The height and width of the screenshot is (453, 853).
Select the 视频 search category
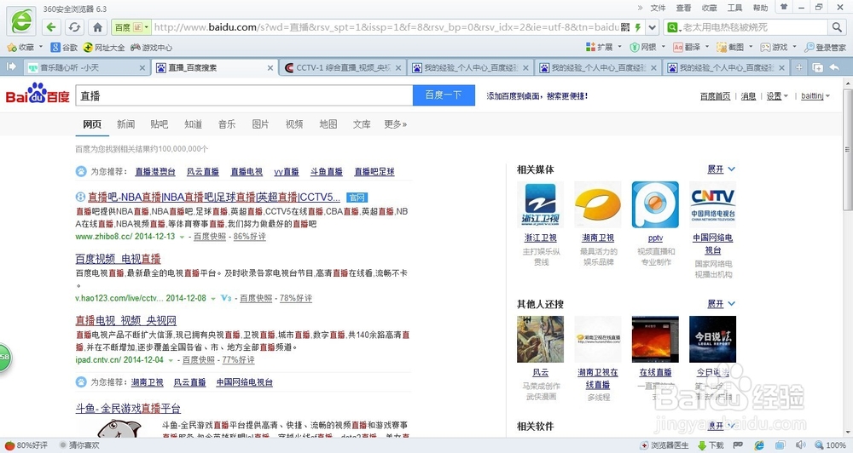tap(293, 124)
